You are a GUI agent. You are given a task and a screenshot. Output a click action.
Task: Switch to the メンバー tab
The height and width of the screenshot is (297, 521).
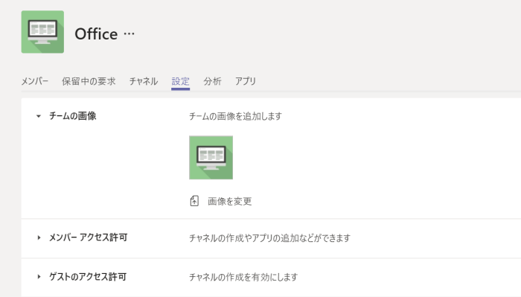click(x=35, y=81)
